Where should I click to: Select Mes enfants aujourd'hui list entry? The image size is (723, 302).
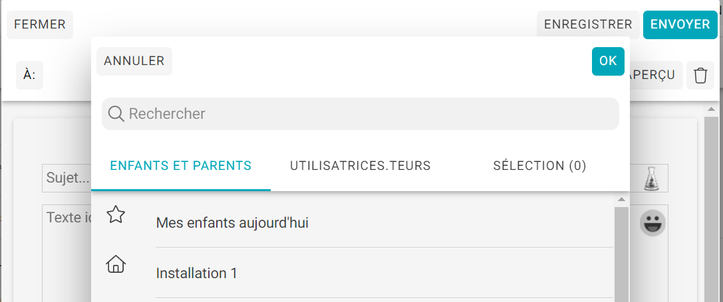[x=353, y=223]
